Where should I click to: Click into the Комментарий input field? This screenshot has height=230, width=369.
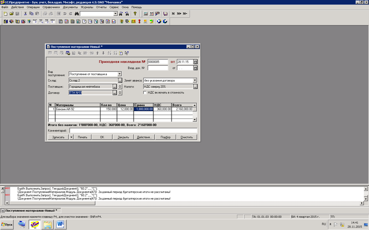(134, 131)
